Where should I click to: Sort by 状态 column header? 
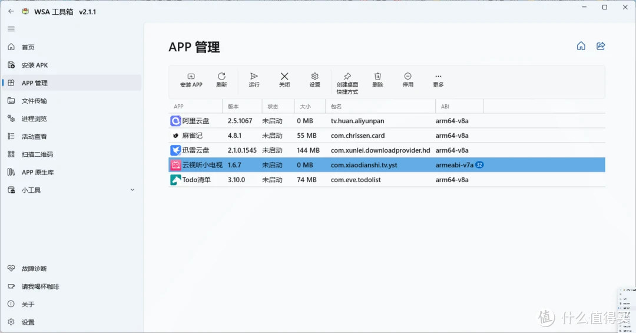[278, 107]
